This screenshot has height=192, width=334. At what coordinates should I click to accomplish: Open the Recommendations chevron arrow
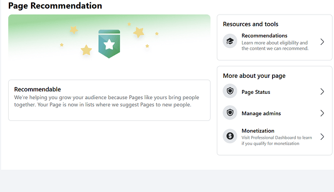[x=322, y=42]
